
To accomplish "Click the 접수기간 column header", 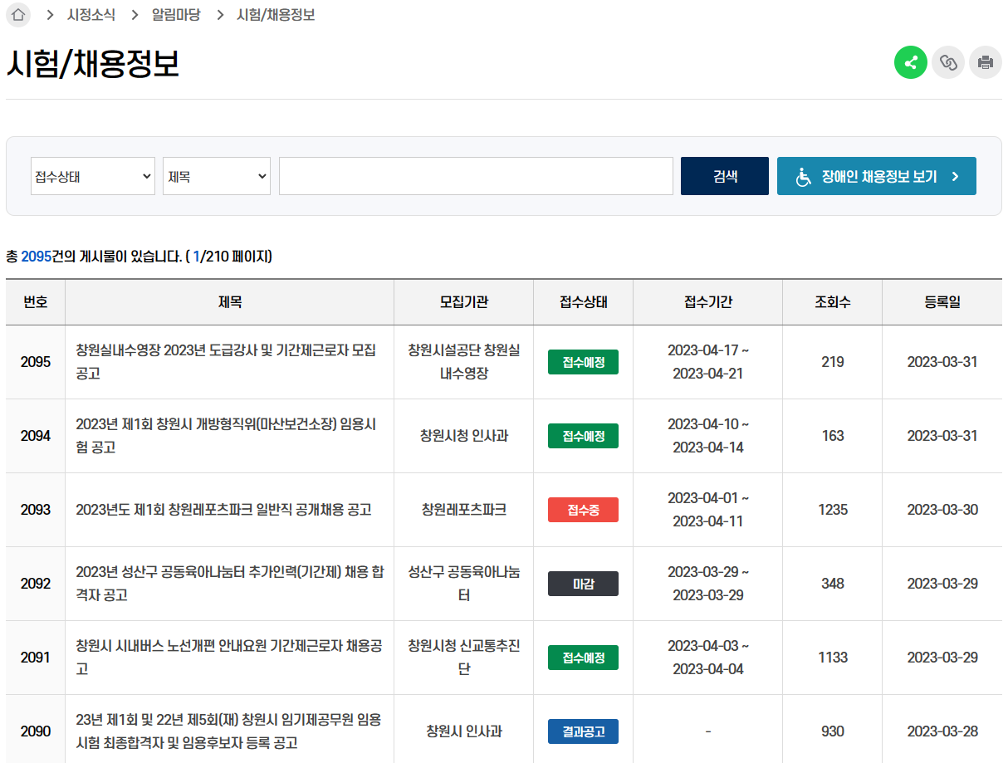I will pyautogui.click(x=708, y=302).
